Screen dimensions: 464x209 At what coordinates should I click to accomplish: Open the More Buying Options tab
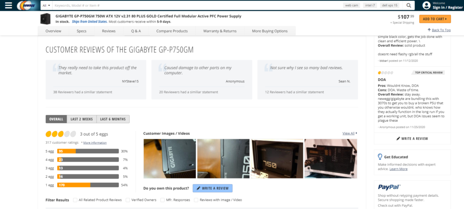coord(270,31)
